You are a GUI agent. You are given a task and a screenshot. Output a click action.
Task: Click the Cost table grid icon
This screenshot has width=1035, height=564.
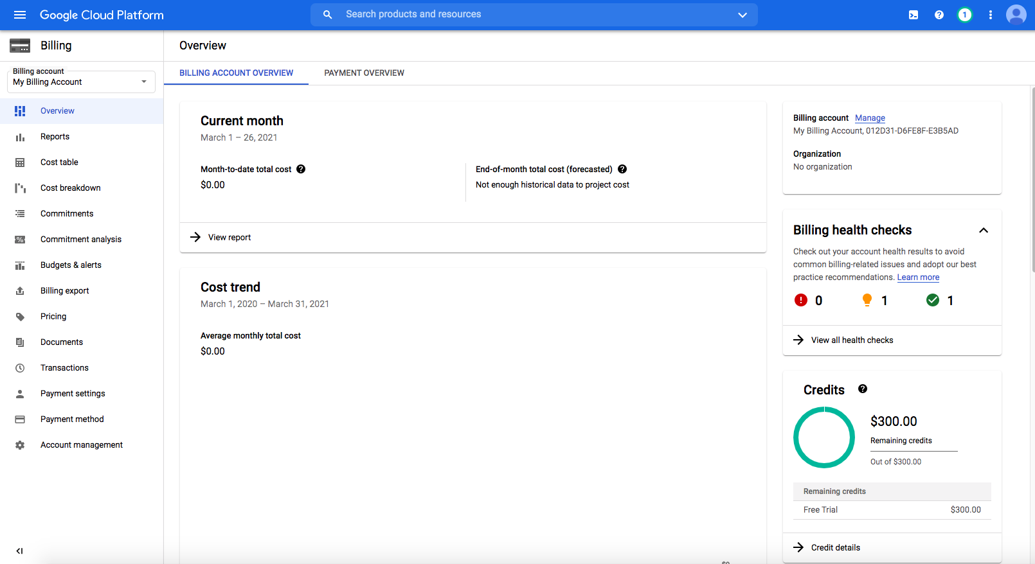click(x=20, y=163)
